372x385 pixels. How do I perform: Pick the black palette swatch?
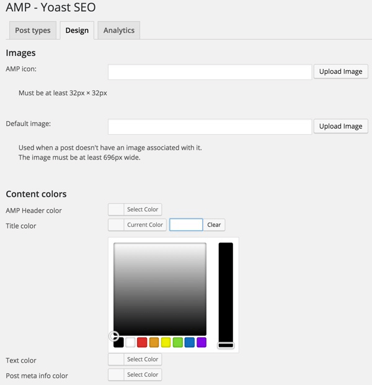point(118,342)
